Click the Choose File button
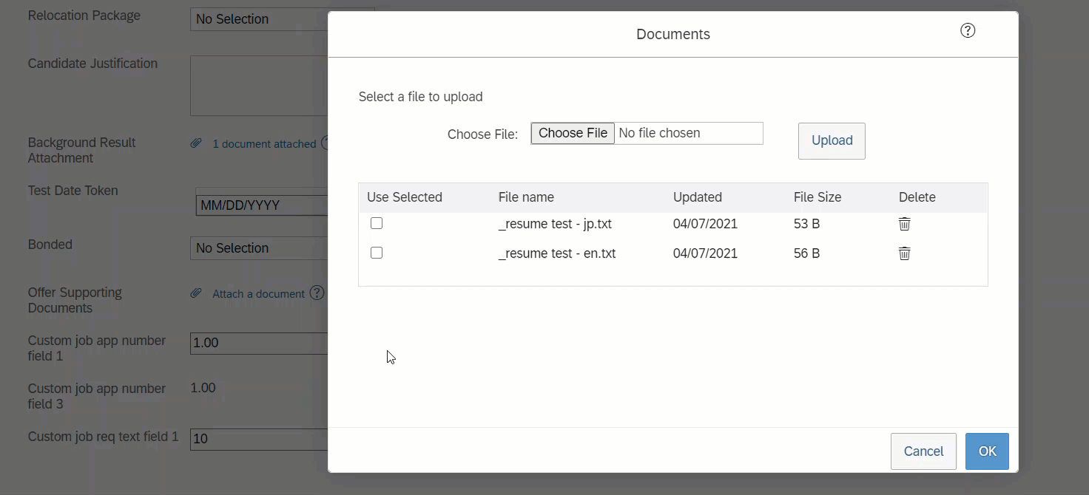1089x495 pixels. [x=573, y=133]
